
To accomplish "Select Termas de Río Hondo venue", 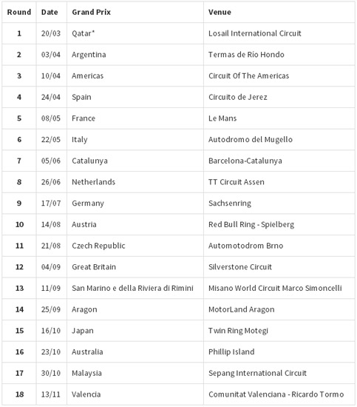I will point(246,55).
